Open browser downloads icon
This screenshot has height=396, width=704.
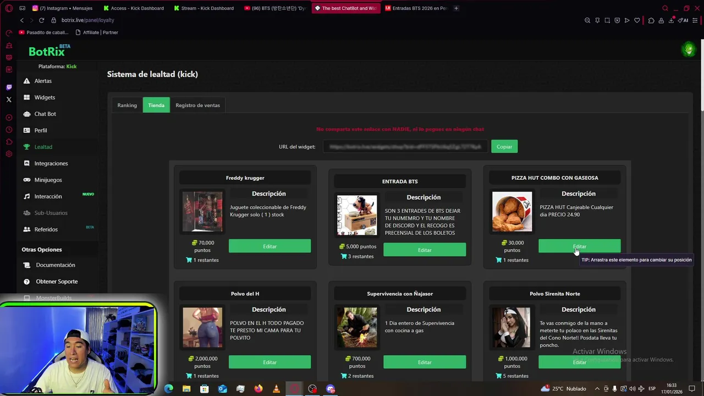click(672, 20)
